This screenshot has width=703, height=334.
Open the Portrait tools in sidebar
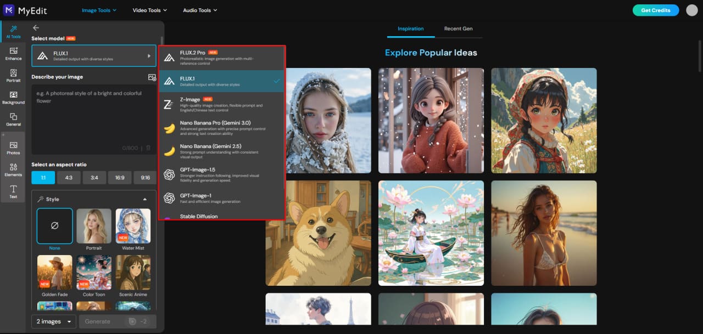pos(13,76)
